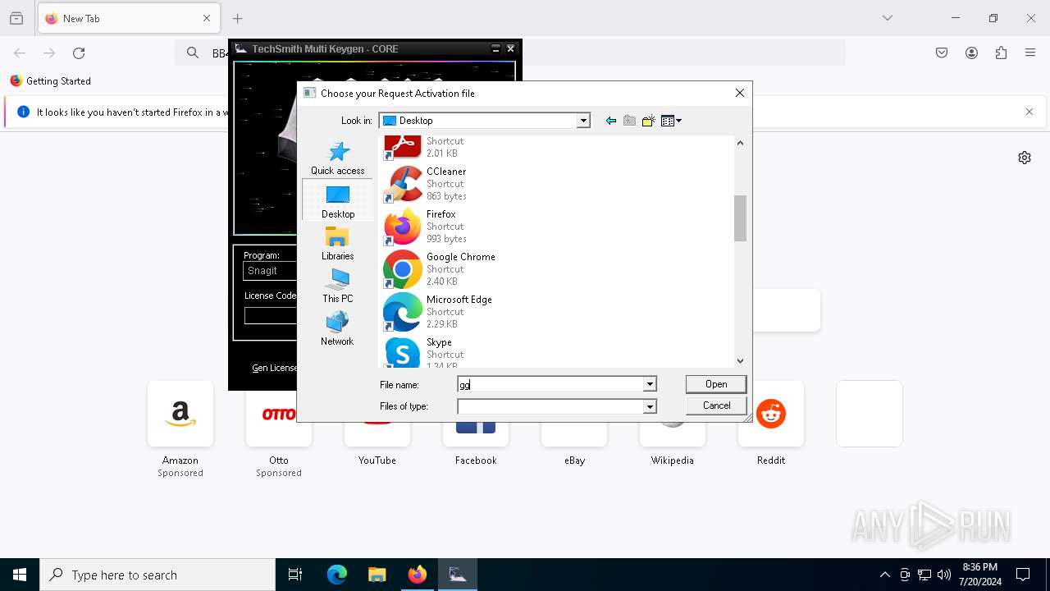Expand the Look in Desktop dropdown
The image size is (1050, 591).
583,121
